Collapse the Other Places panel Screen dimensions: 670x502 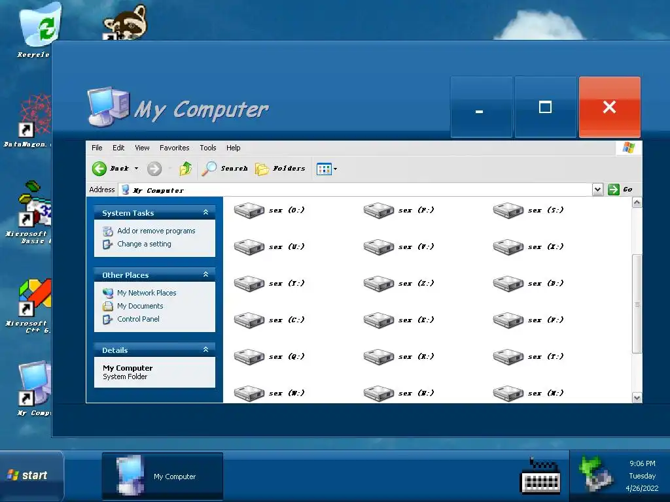click(205, 275)
